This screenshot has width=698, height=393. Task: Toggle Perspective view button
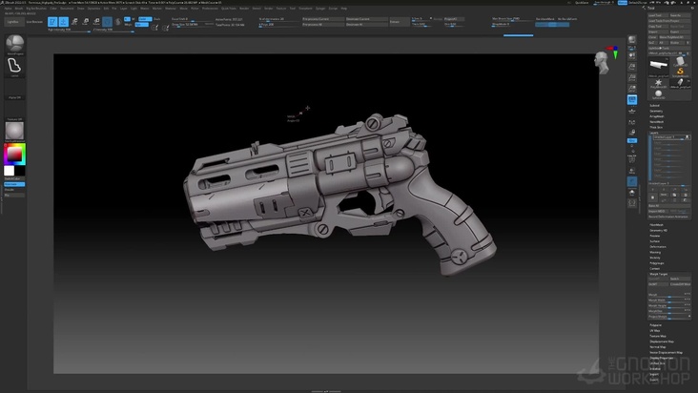[x=632, y=100]
